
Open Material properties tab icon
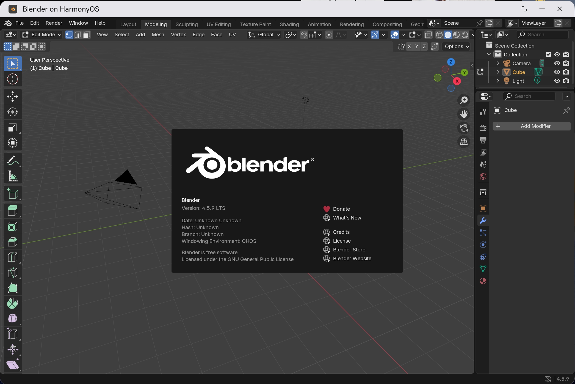click(x=483, y=281)
